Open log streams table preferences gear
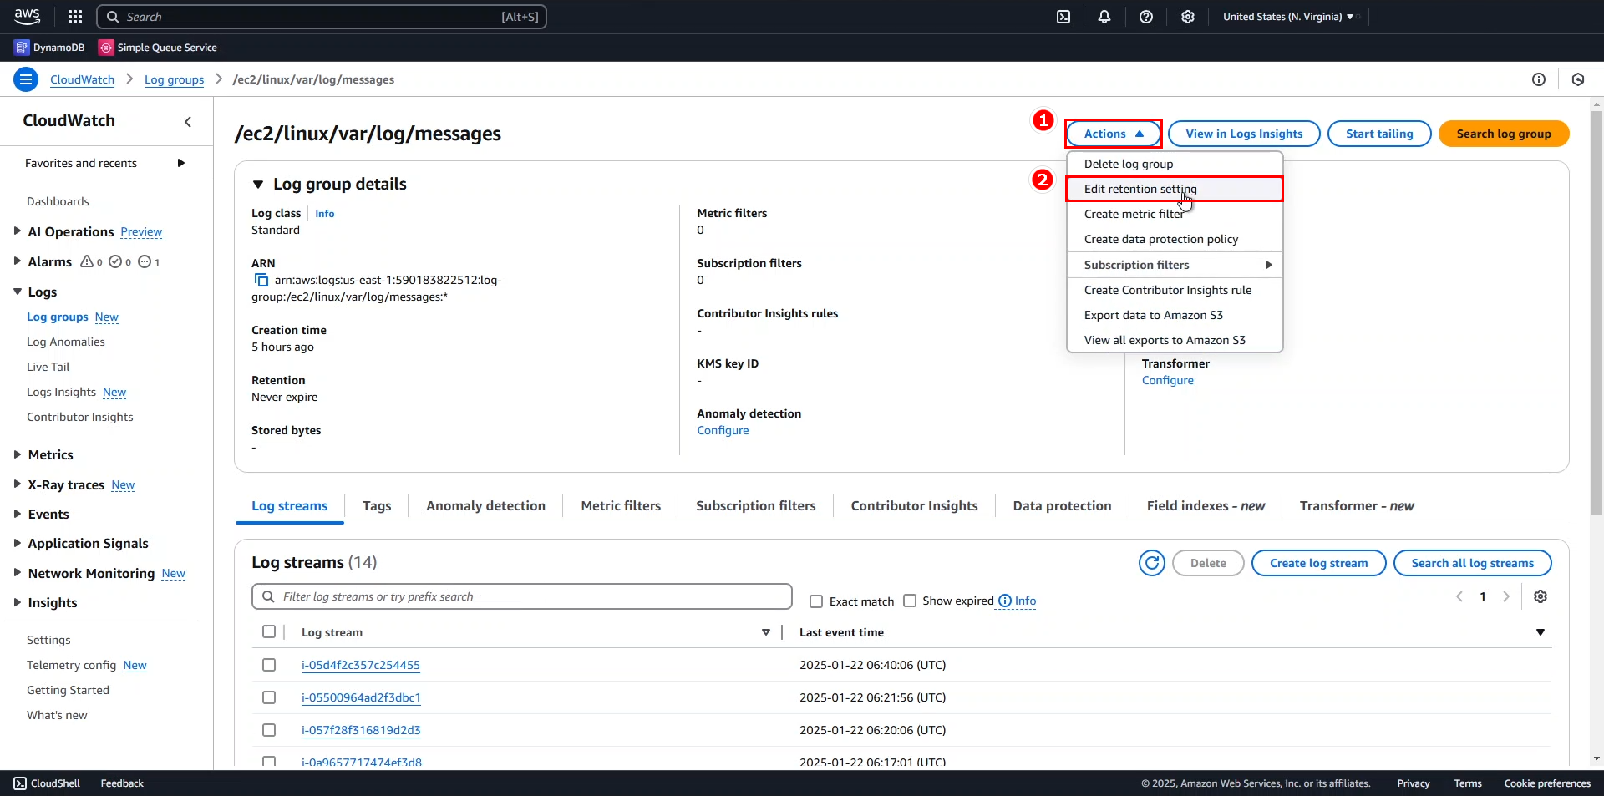This screenshot has height=796, width=1604. [1541, 596]
